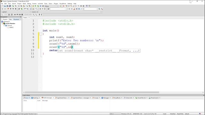This screenshot has height=115, width=205.
Task: Open the Debug menu
Action: [29, 4]
